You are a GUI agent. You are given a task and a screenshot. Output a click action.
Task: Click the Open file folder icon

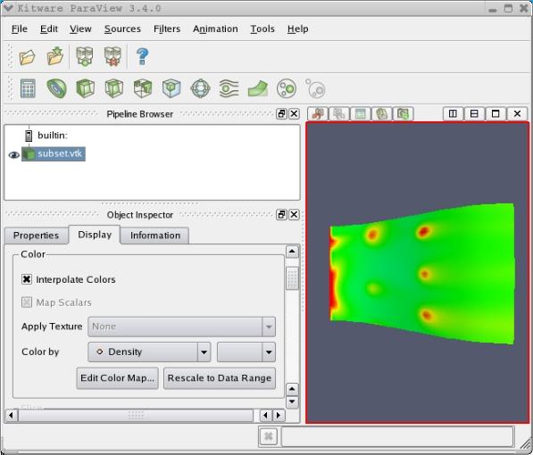27,56
